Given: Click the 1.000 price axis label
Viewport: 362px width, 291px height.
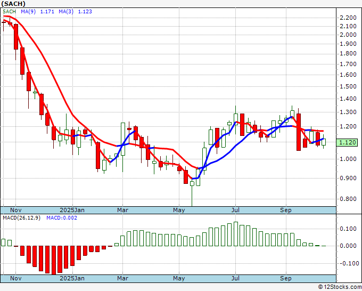Looking at the screenshot, I should (x=348, y=159).
